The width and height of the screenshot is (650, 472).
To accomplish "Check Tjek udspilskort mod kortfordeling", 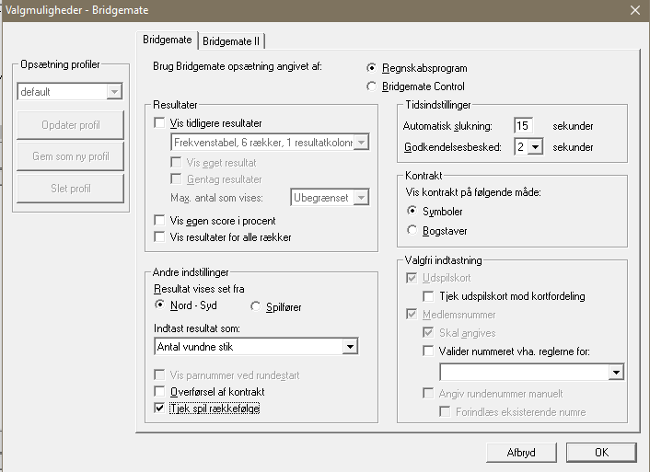I will pyautogui.click(x=429, y=296).
